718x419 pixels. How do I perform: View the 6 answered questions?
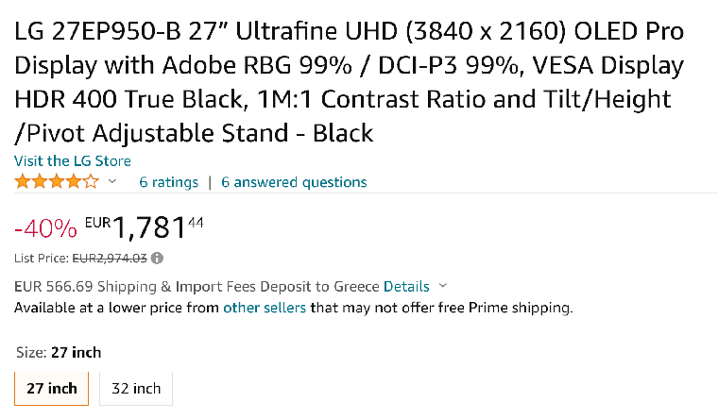tap(294, 182)
